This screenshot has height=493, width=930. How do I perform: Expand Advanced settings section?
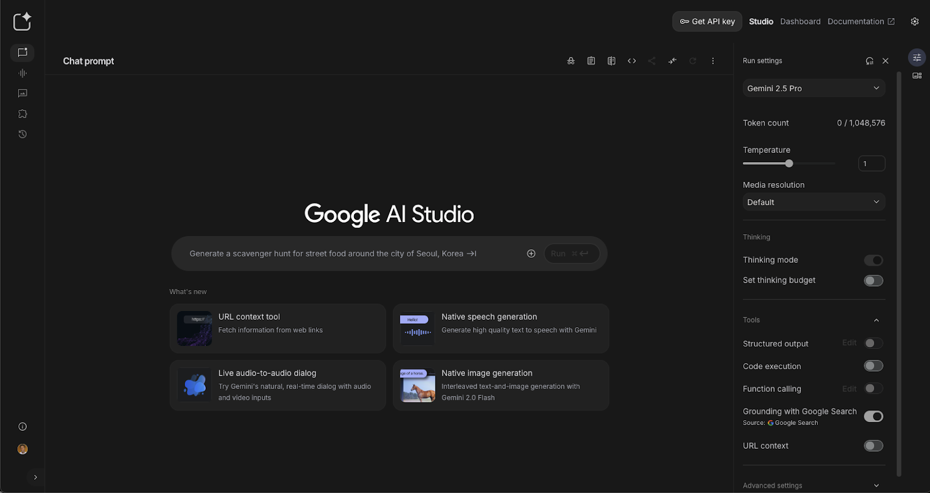click(814, 485)
